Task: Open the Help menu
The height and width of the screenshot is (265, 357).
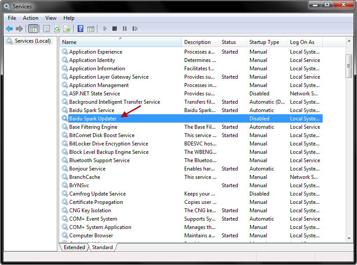Action: [x=69, y=18]
